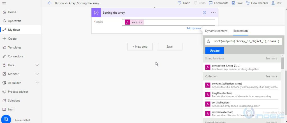Click the Connectors icon in sidebar
287x123 pixels.
(x=4, y=56)
